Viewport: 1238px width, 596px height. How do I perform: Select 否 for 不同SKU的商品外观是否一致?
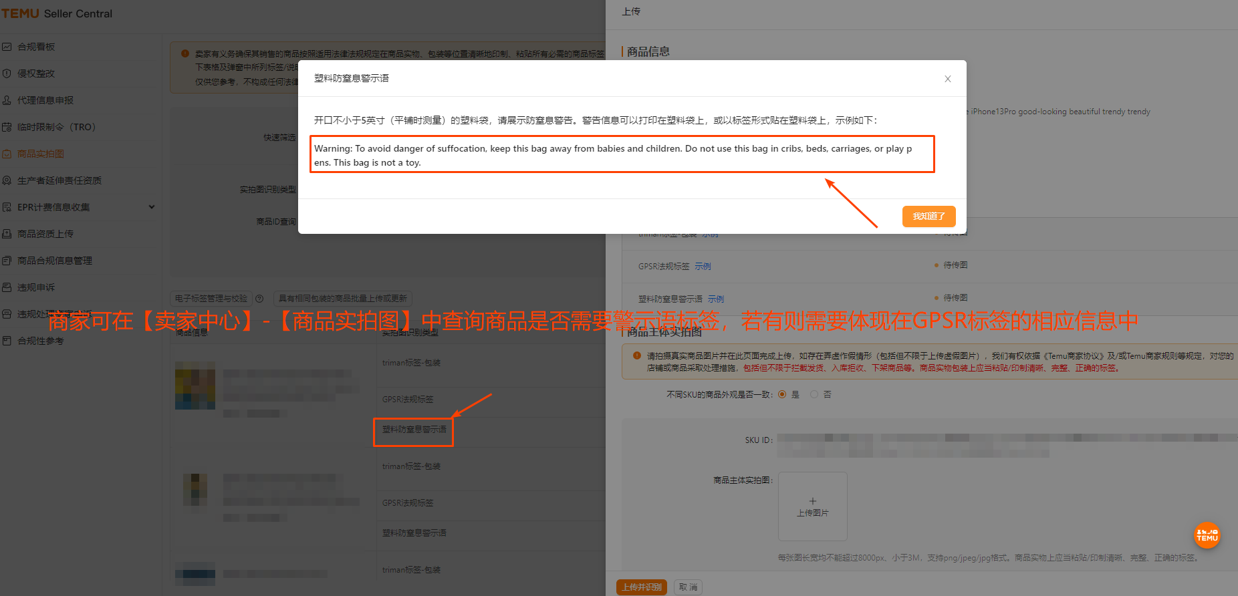(x=814, y=395)
